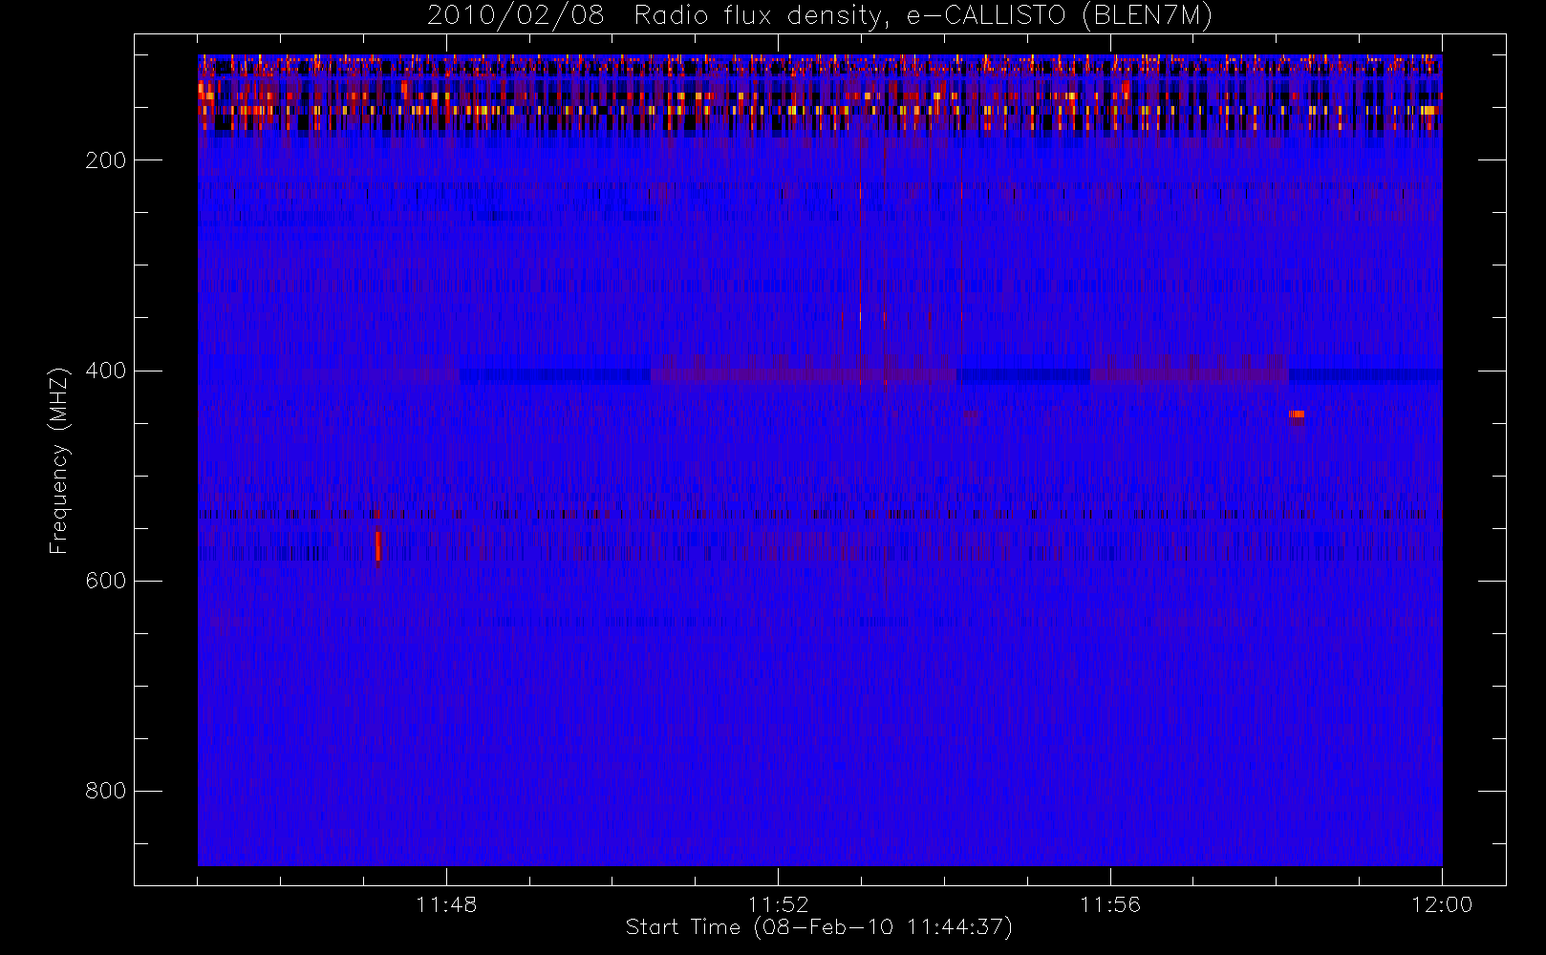Click the 11:52 time tick label

click(x=778, y=904)
